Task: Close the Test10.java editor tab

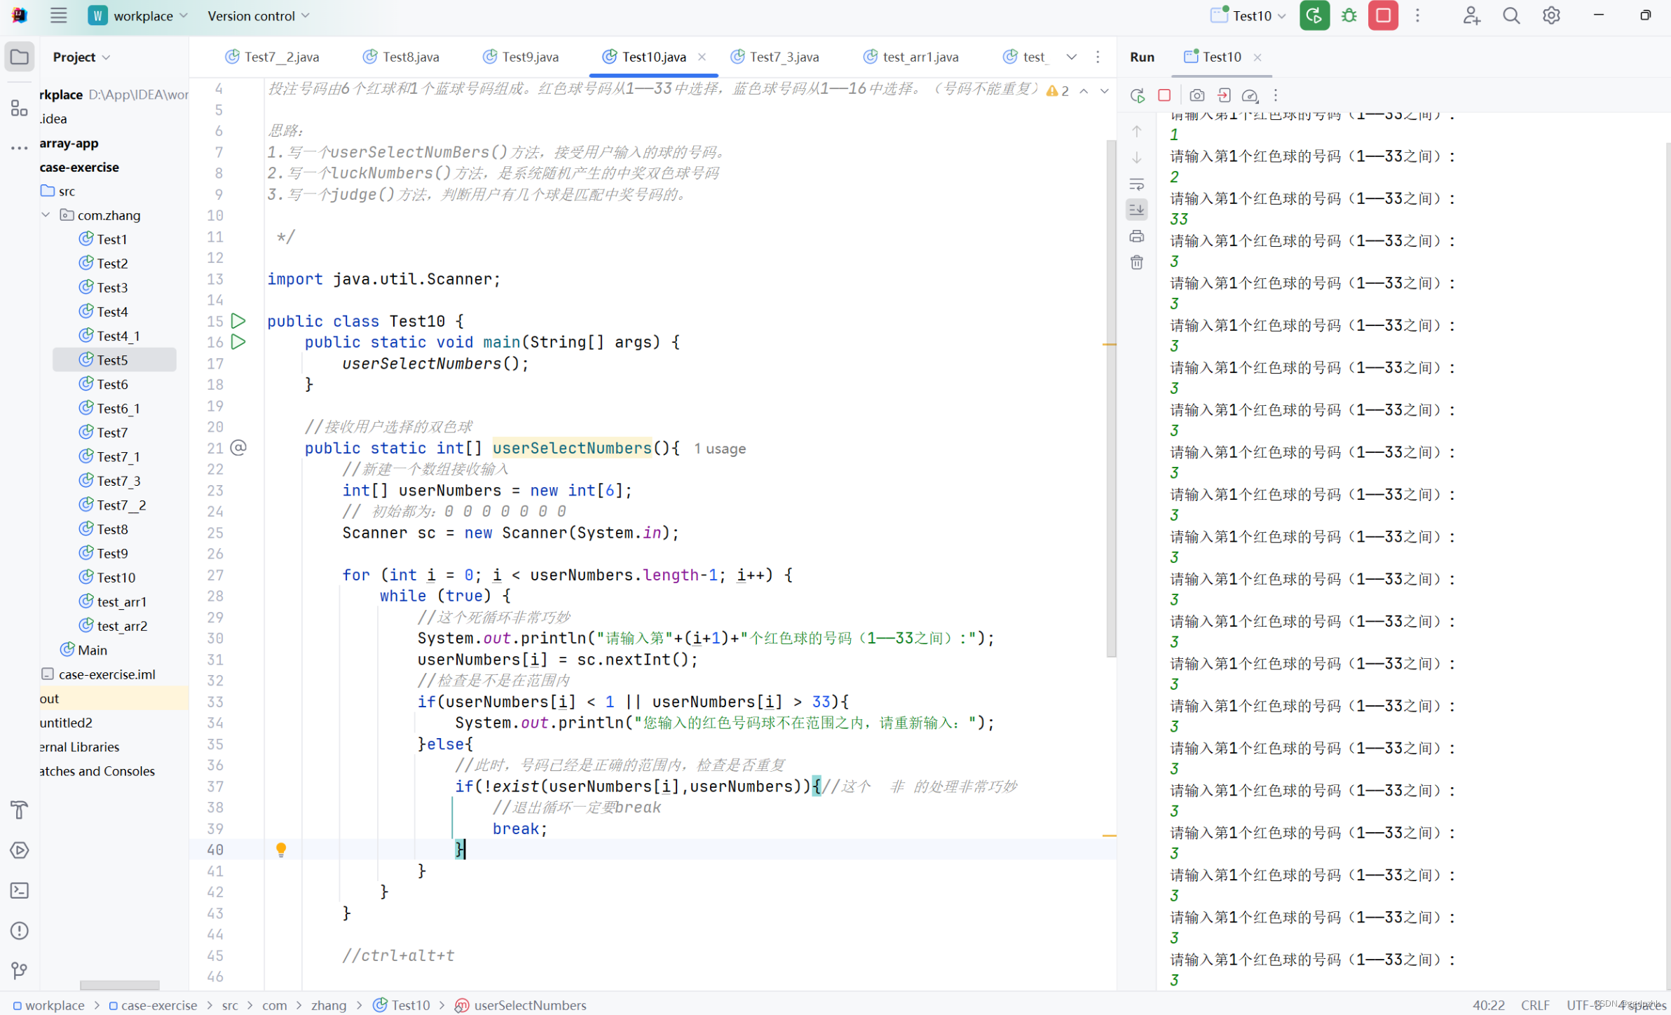Action: (x=702, y=57)
